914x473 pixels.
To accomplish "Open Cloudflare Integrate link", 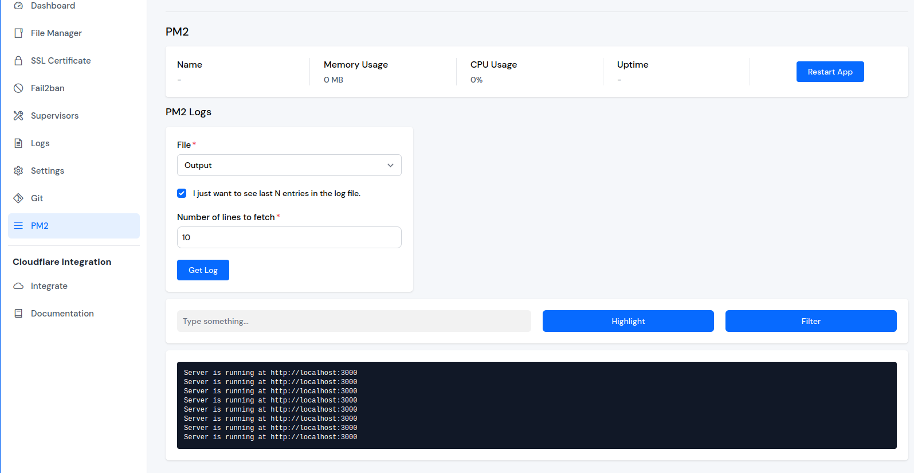I will point(74,286).
